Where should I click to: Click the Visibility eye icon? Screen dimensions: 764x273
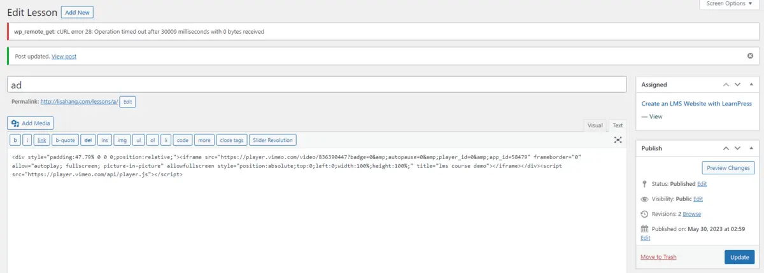(x=644, y=199)
